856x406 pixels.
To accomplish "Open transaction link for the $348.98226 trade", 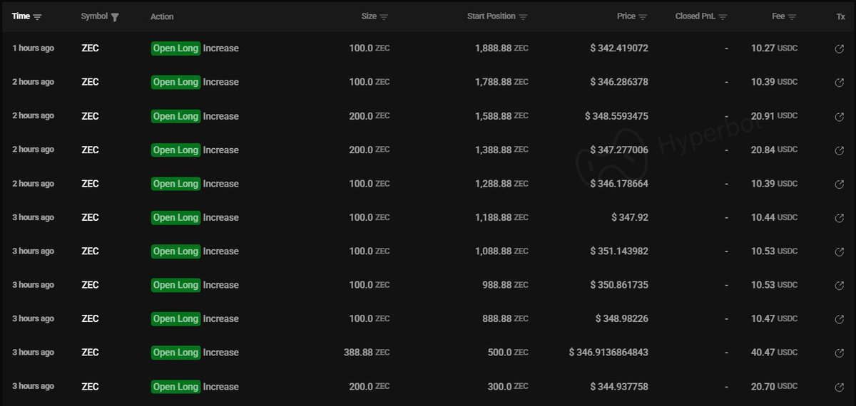I will pyautogui.click(x=840, y=319).
